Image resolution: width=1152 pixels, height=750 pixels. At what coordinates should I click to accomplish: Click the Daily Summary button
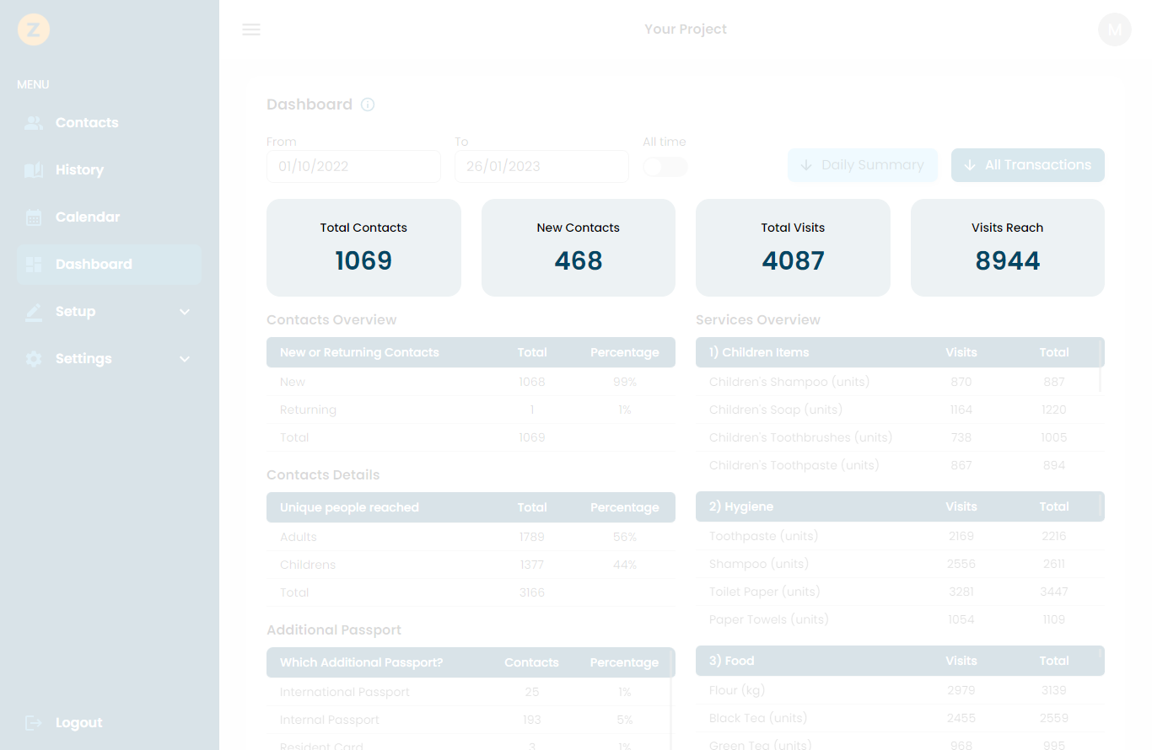pos(863,165)
